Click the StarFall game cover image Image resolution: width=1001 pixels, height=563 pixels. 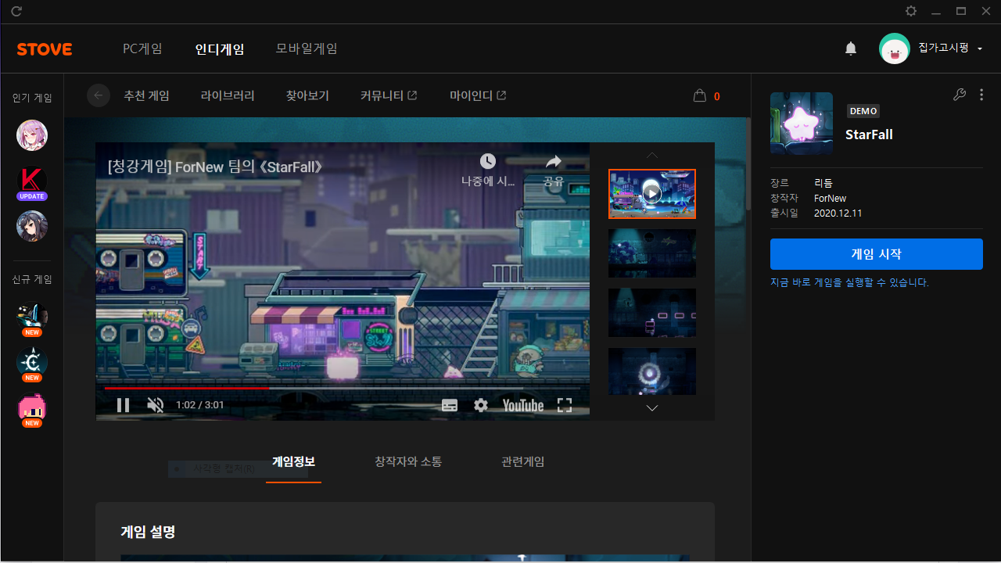point(802,123)
